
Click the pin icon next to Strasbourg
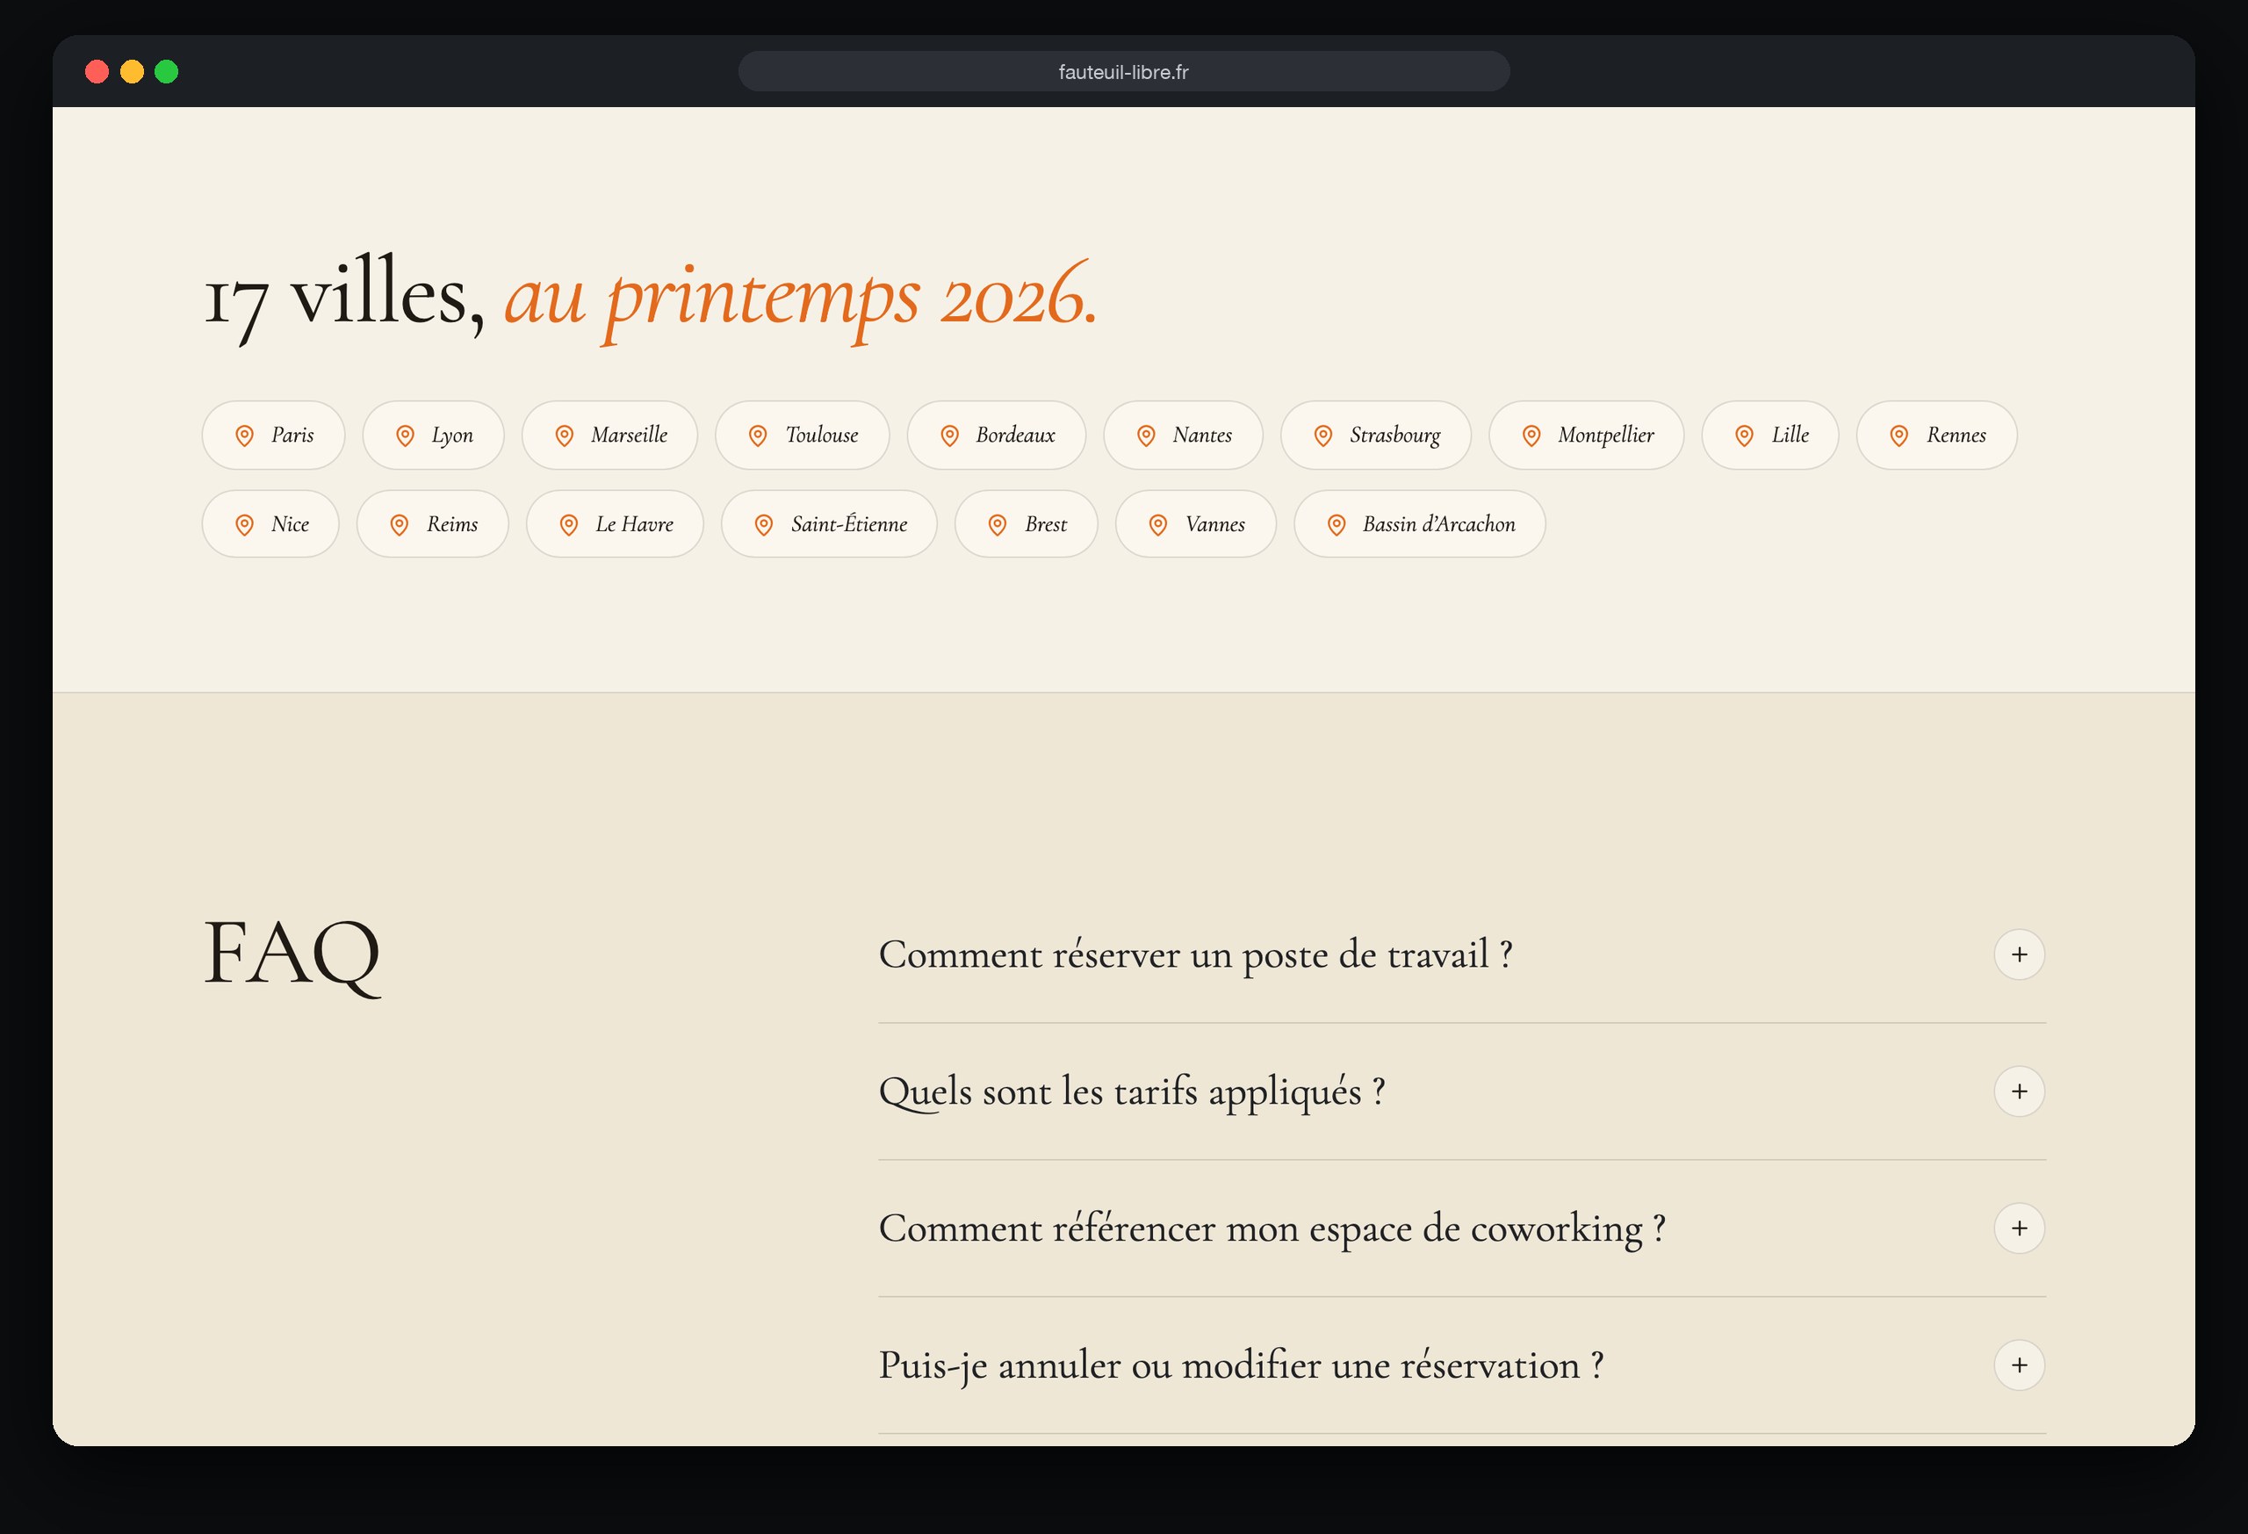[x=1323, y=436]
